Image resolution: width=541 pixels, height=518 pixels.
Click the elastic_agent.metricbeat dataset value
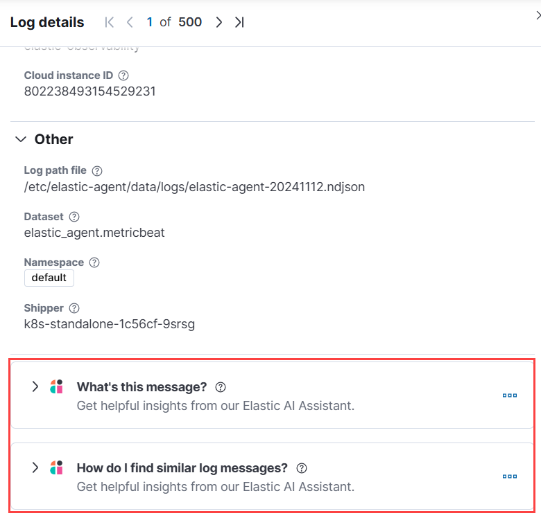(94, 233)
